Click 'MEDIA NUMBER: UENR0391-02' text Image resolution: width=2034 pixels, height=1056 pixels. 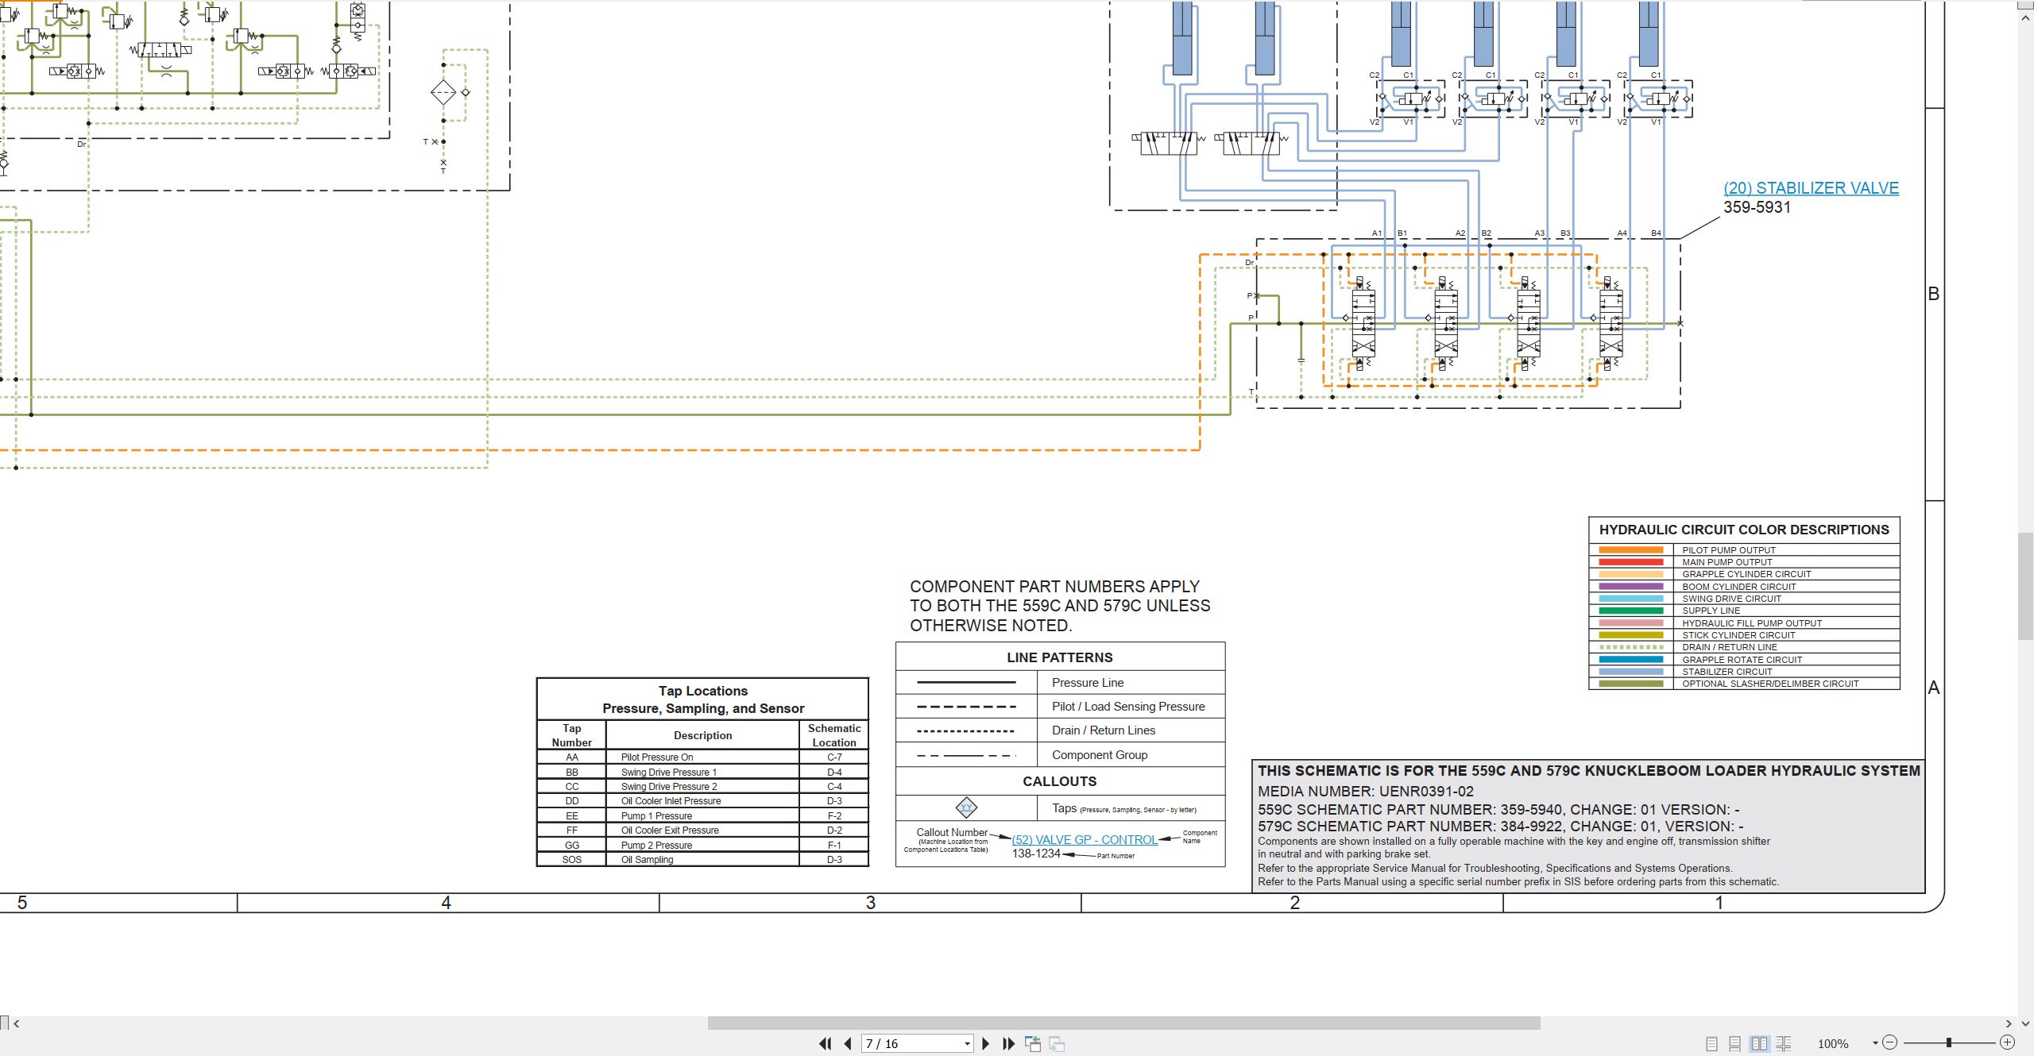click(1365, 791)
